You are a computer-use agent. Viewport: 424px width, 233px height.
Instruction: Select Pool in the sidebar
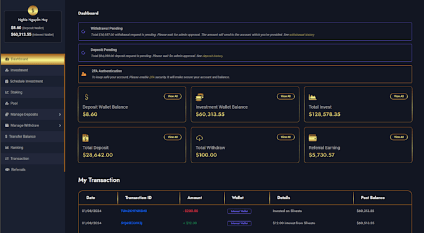point(32,103)
